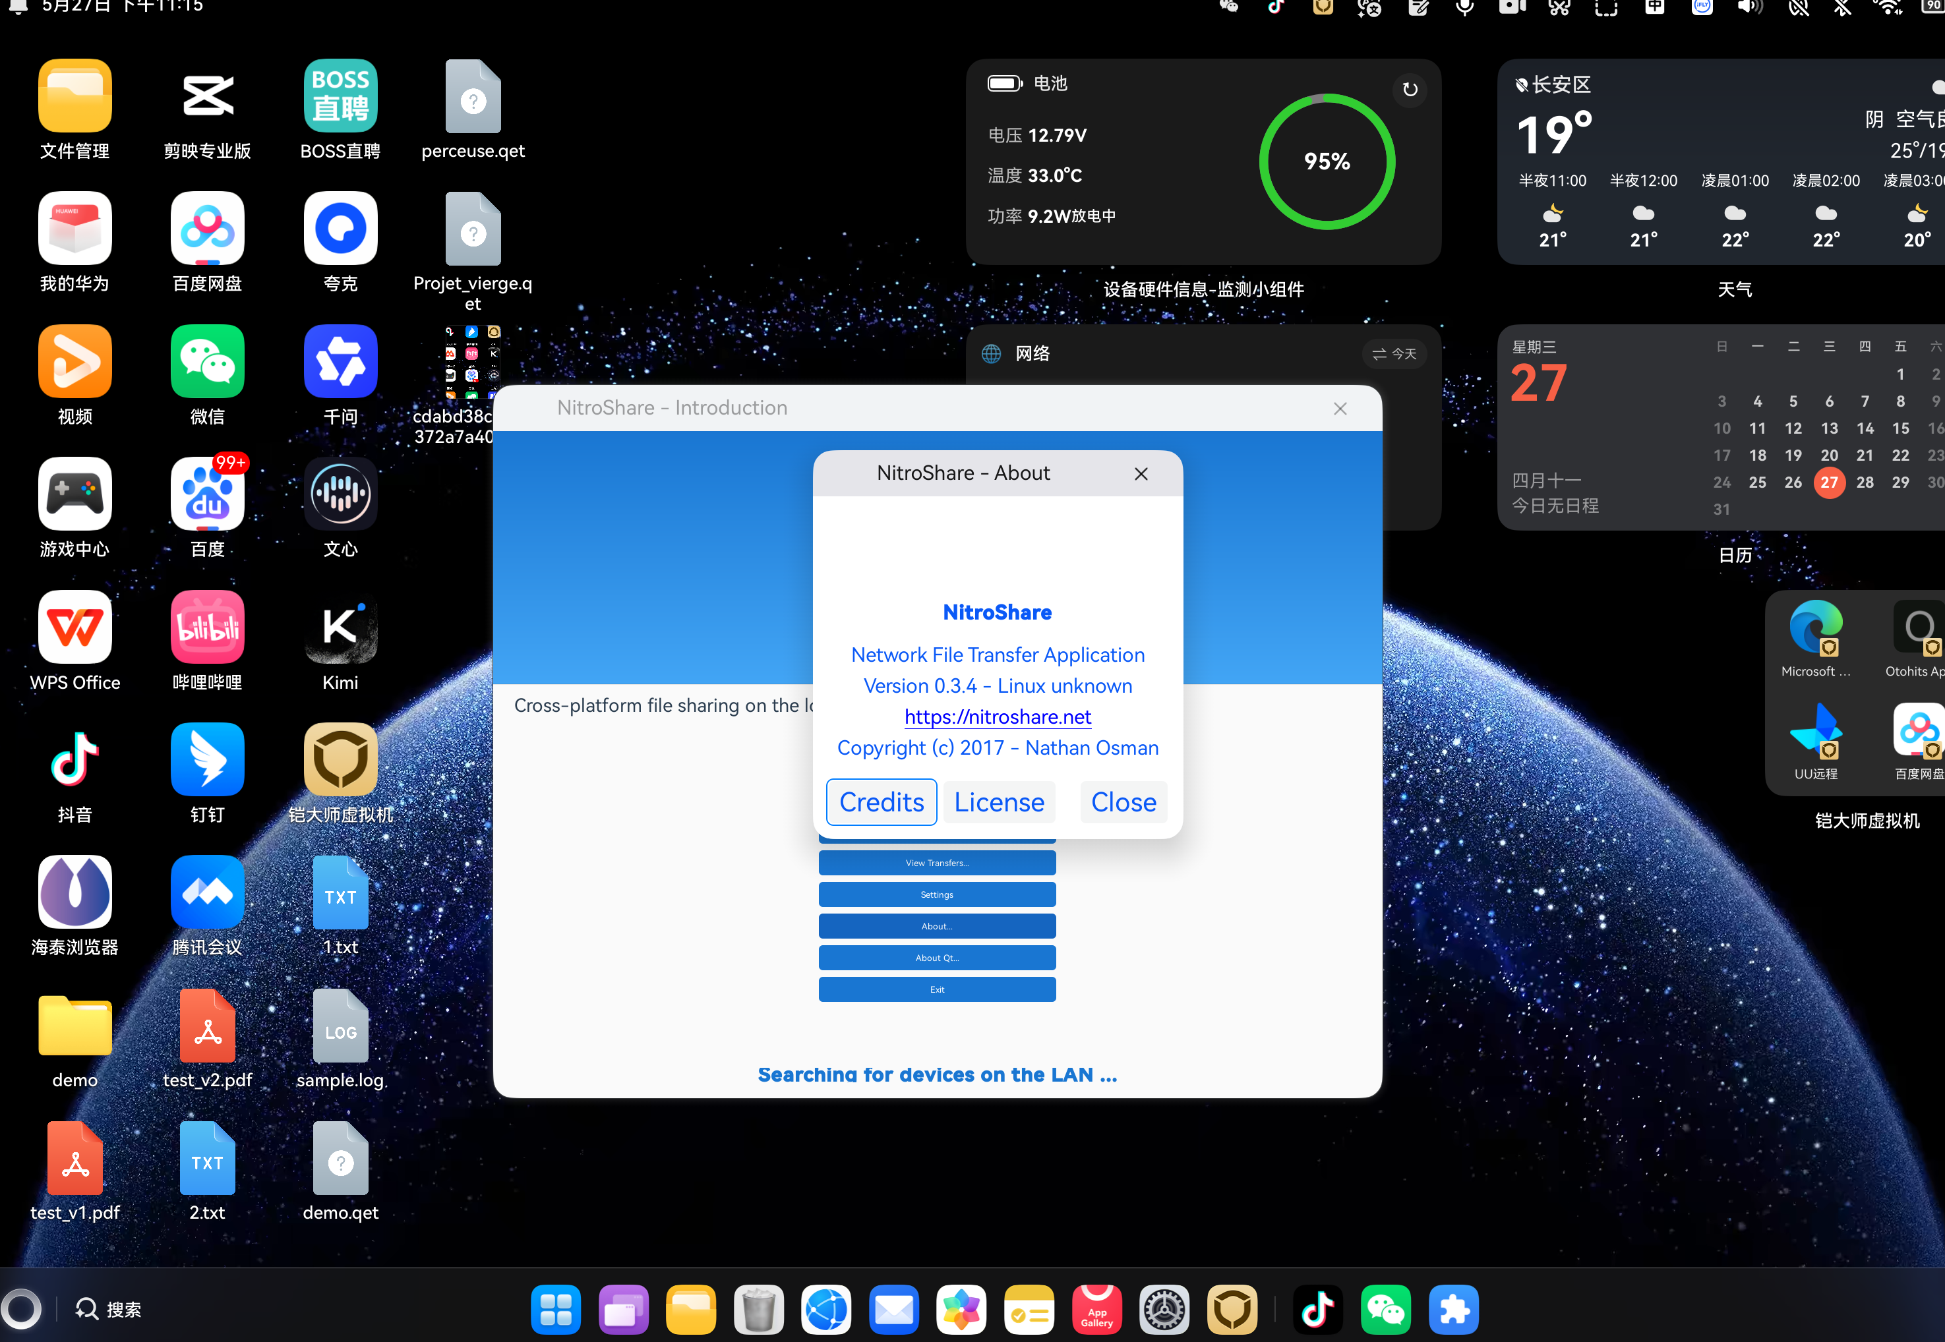The height and width of the screenshot is (1342, 1945).
Task: Open 哔哩哔哩 bilibili app
Action: click(208, 626)
